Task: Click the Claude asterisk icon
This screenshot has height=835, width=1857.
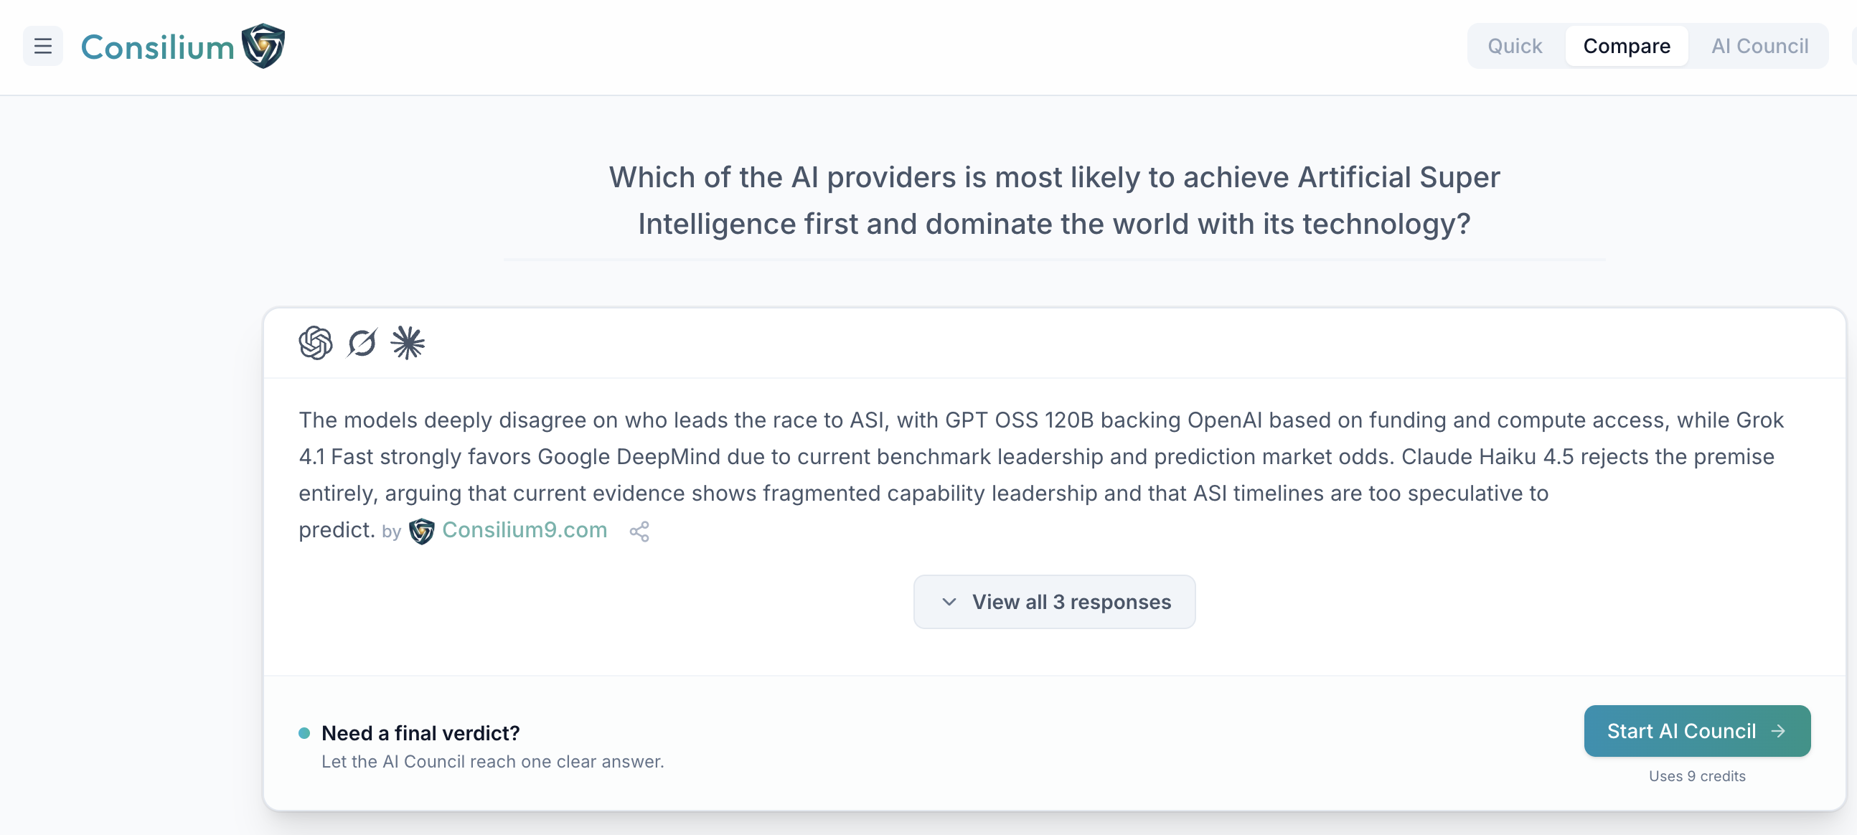Action: tap(408, 342)
